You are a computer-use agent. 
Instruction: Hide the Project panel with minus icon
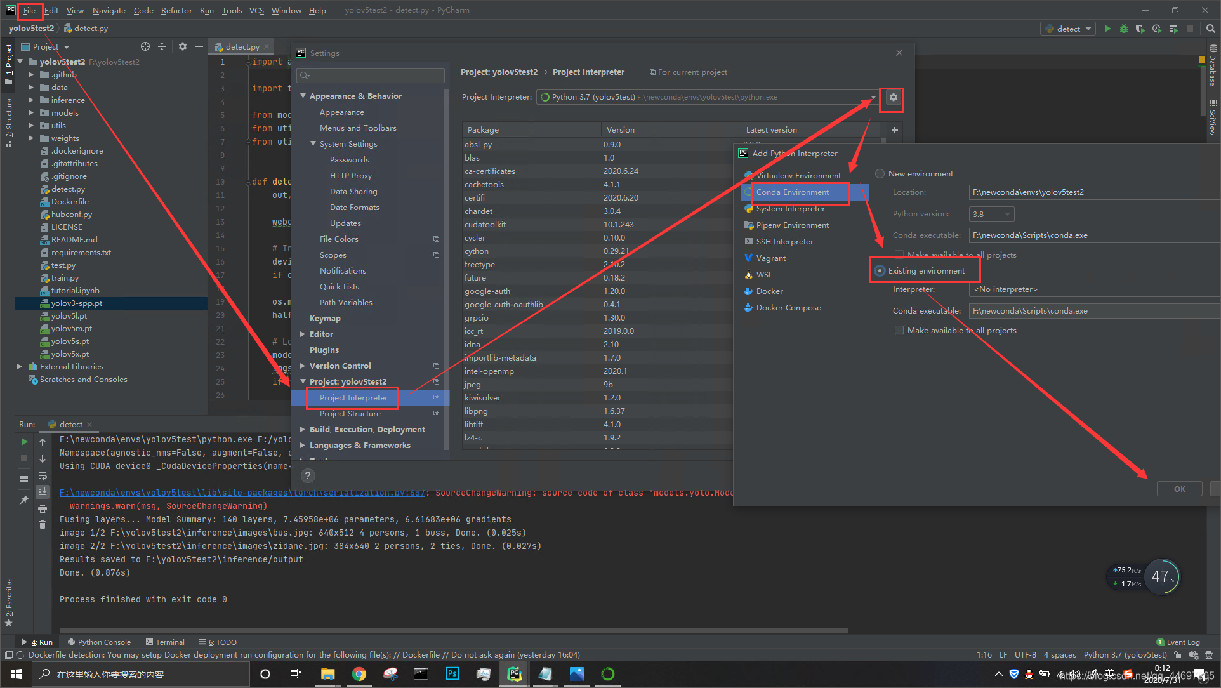(x=199, y=46)
